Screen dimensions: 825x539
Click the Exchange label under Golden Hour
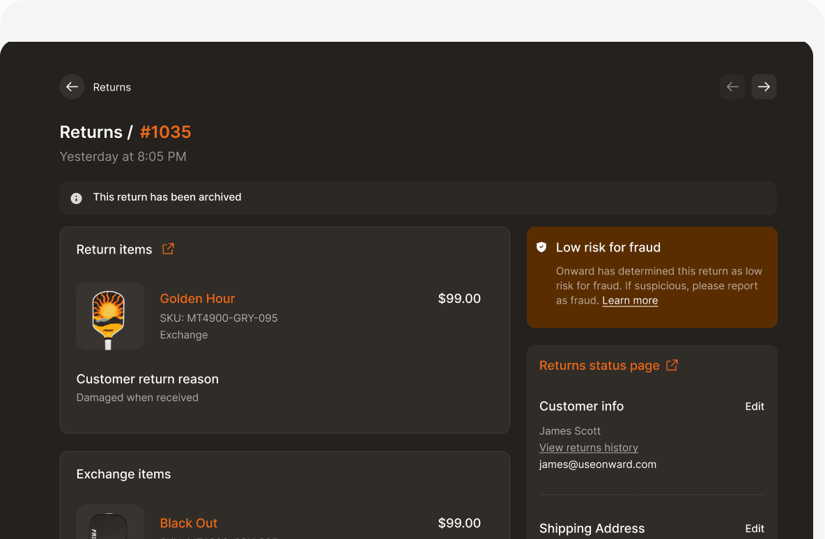(x=184, y=335)
